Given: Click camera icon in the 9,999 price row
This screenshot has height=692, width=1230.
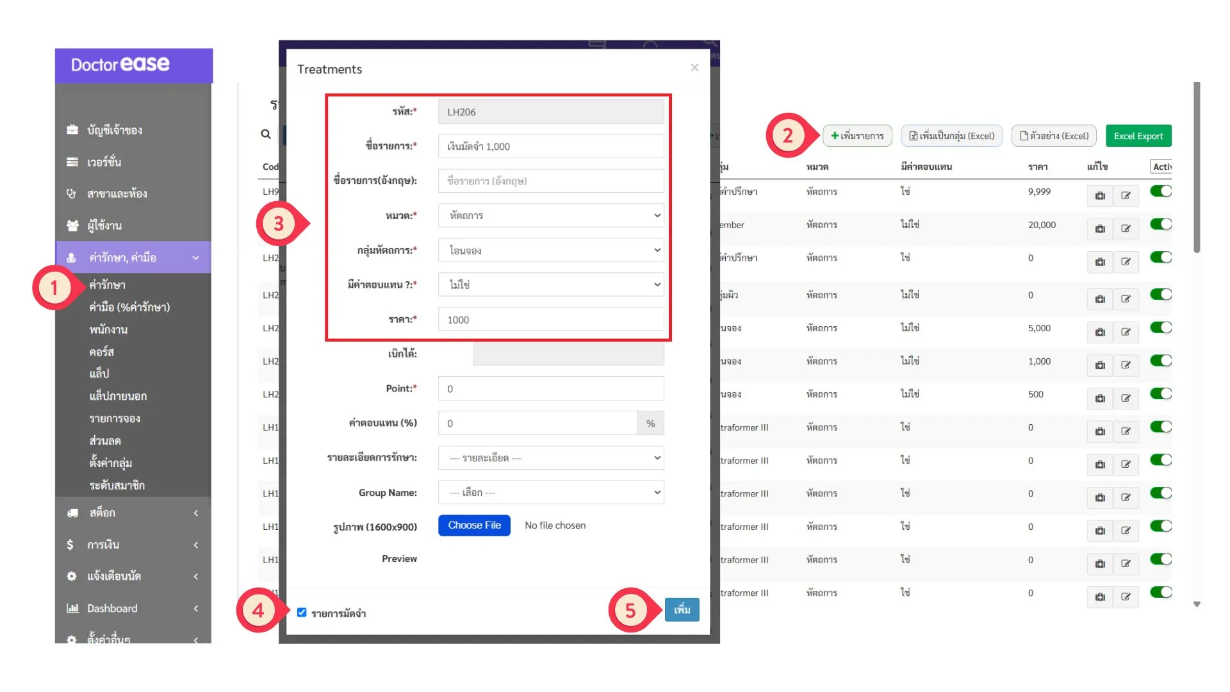Looking at the screenshot, I should (x=1100, y=196).
